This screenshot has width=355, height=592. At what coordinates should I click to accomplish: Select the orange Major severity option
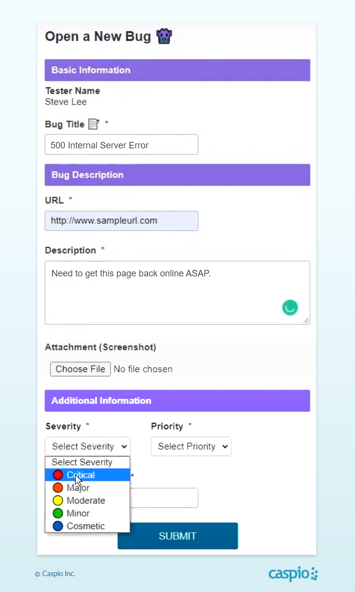click(x=78, y=488)
